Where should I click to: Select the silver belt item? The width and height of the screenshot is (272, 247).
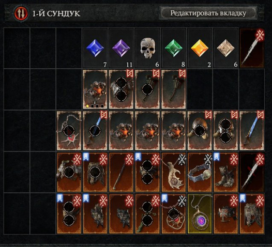(200, 172)
